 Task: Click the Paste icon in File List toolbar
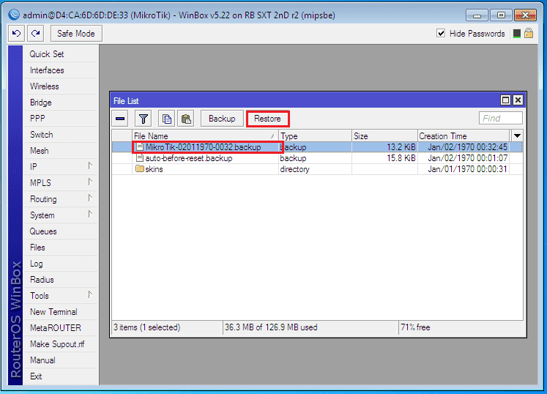(x=186, y=119)
